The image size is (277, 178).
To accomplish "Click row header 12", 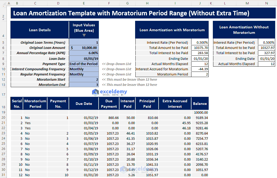I will 3,79.
